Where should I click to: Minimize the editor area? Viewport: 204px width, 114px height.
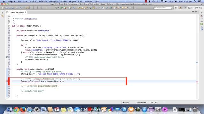pos(193,12)
